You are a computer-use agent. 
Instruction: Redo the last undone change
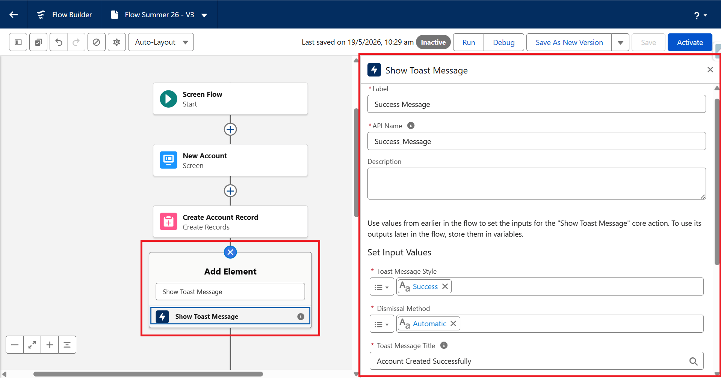point(76,42)
